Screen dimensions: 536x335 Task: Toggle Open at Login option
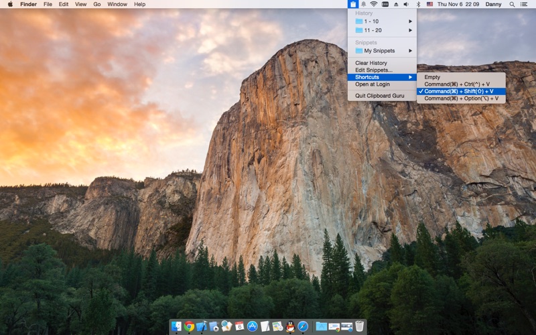pos(373,84)
